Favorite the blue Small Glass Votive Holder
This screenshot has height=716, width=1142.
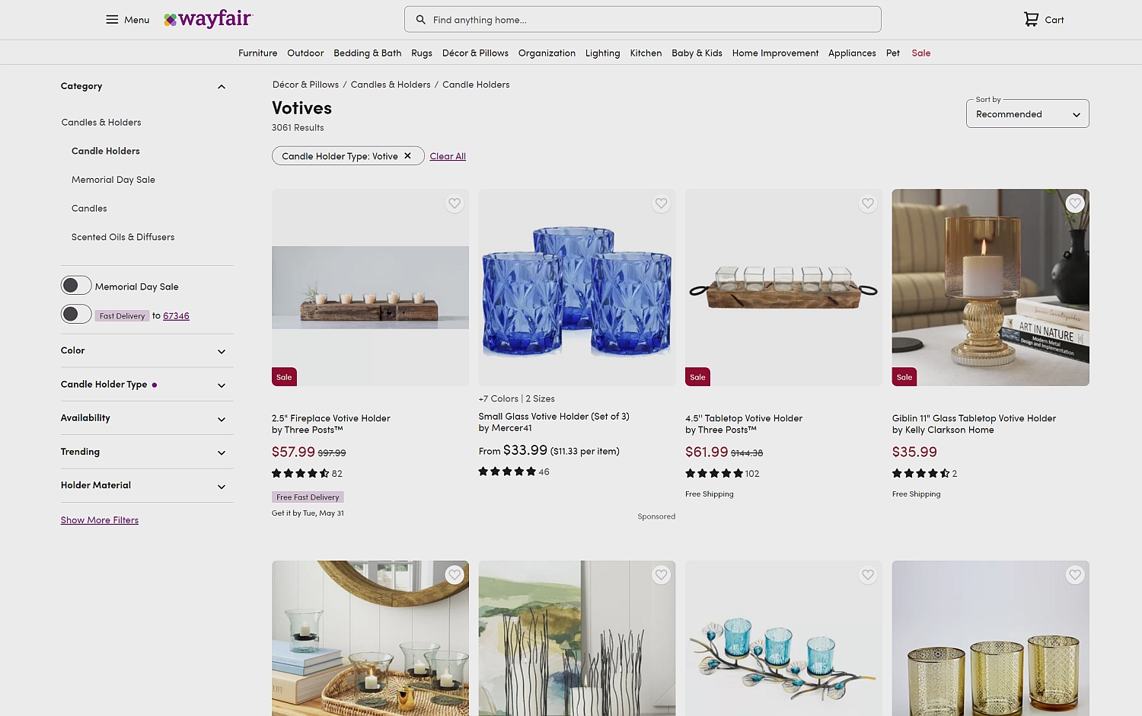[662, 203]
